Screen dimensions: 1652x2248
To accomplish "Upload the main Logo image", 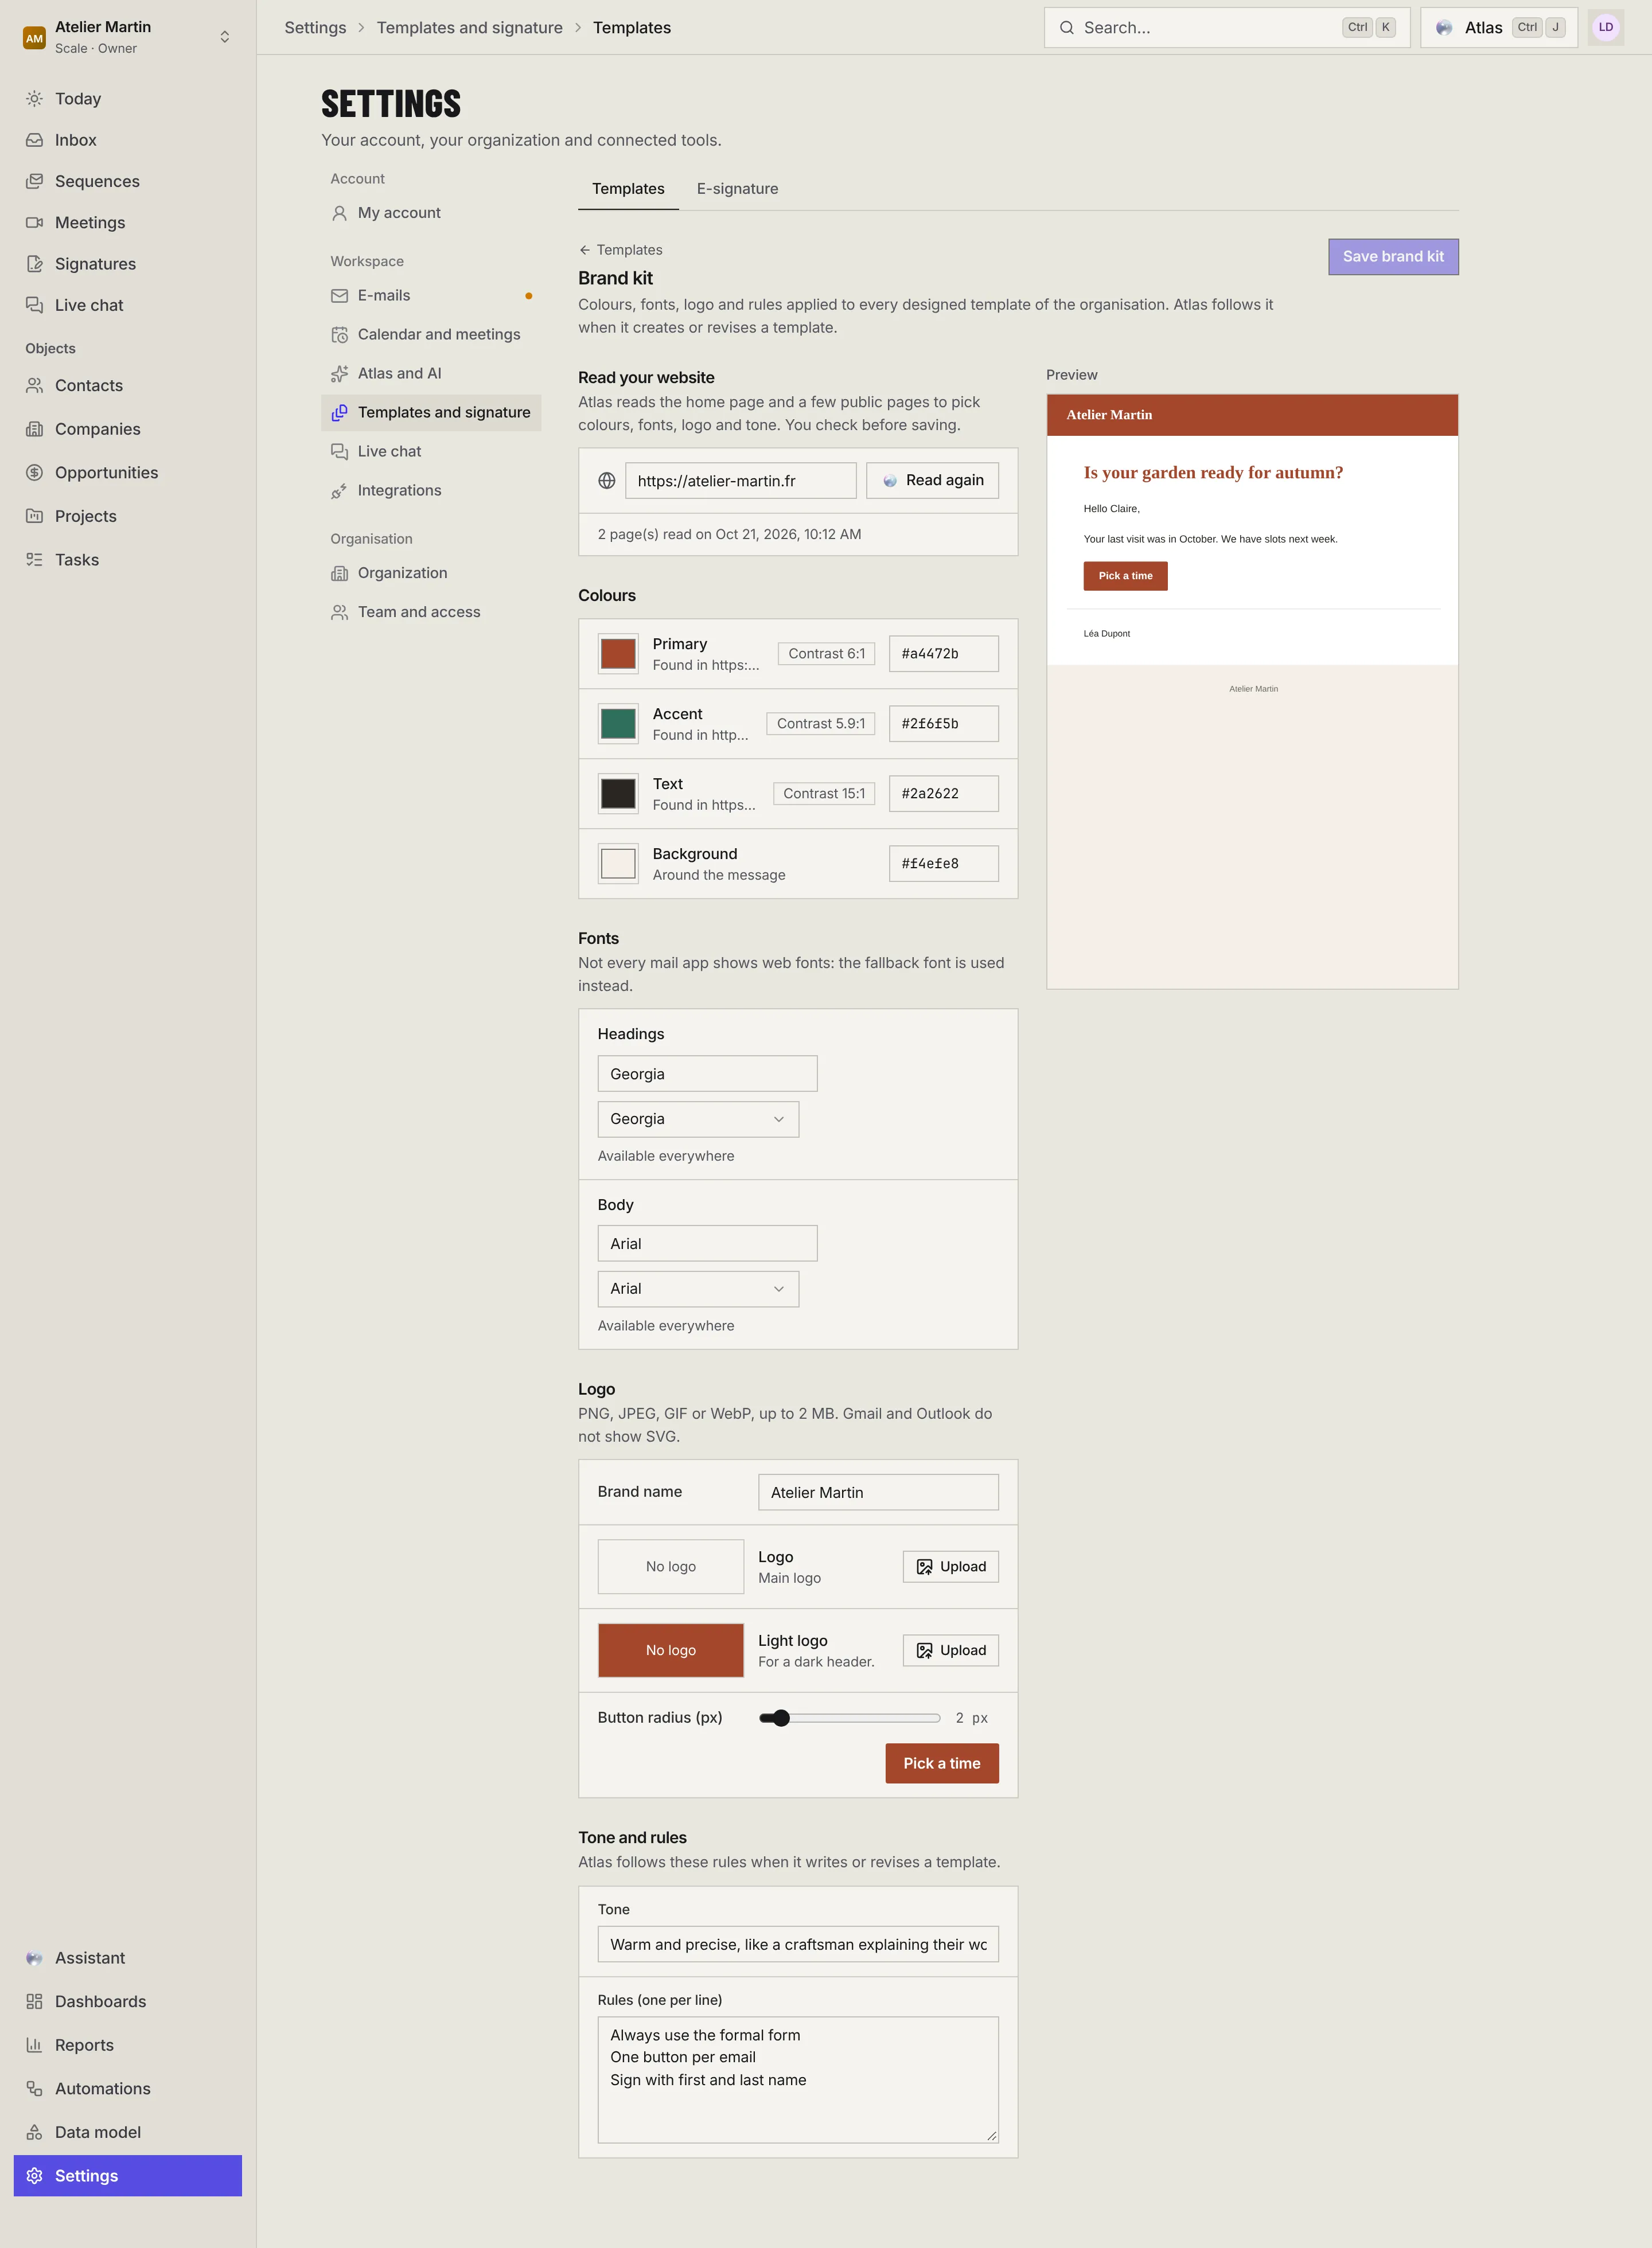I will click(x=950, y=1566).
